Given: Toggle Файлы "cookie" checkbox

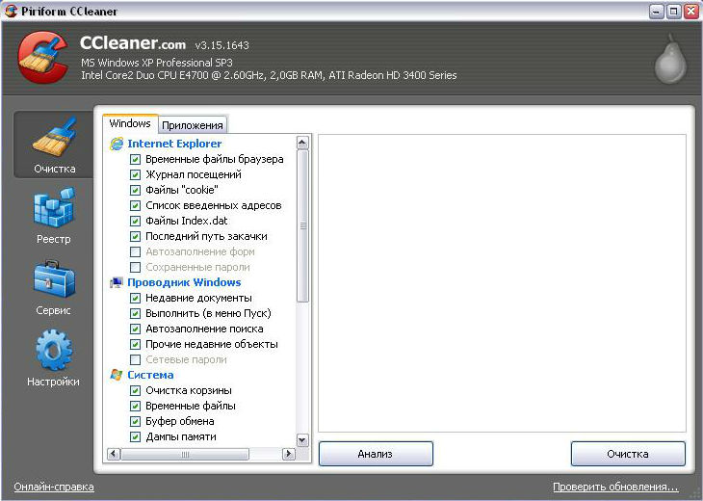Looking at the screenshot, I should [x=135, y=190].
